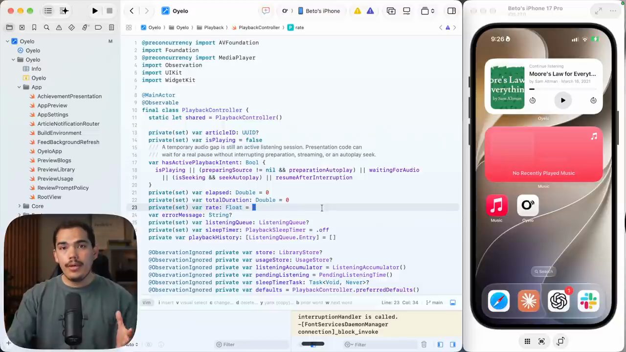Show the Find navigator magnifier tab
Image resolution: width=626 pixels, height=352 pixels.
pos(46,27)
